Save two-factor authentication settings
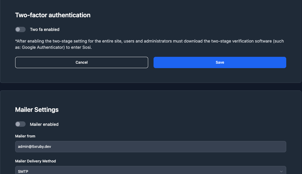Viewport: 302px width, 174px height. tap(220, 62)
